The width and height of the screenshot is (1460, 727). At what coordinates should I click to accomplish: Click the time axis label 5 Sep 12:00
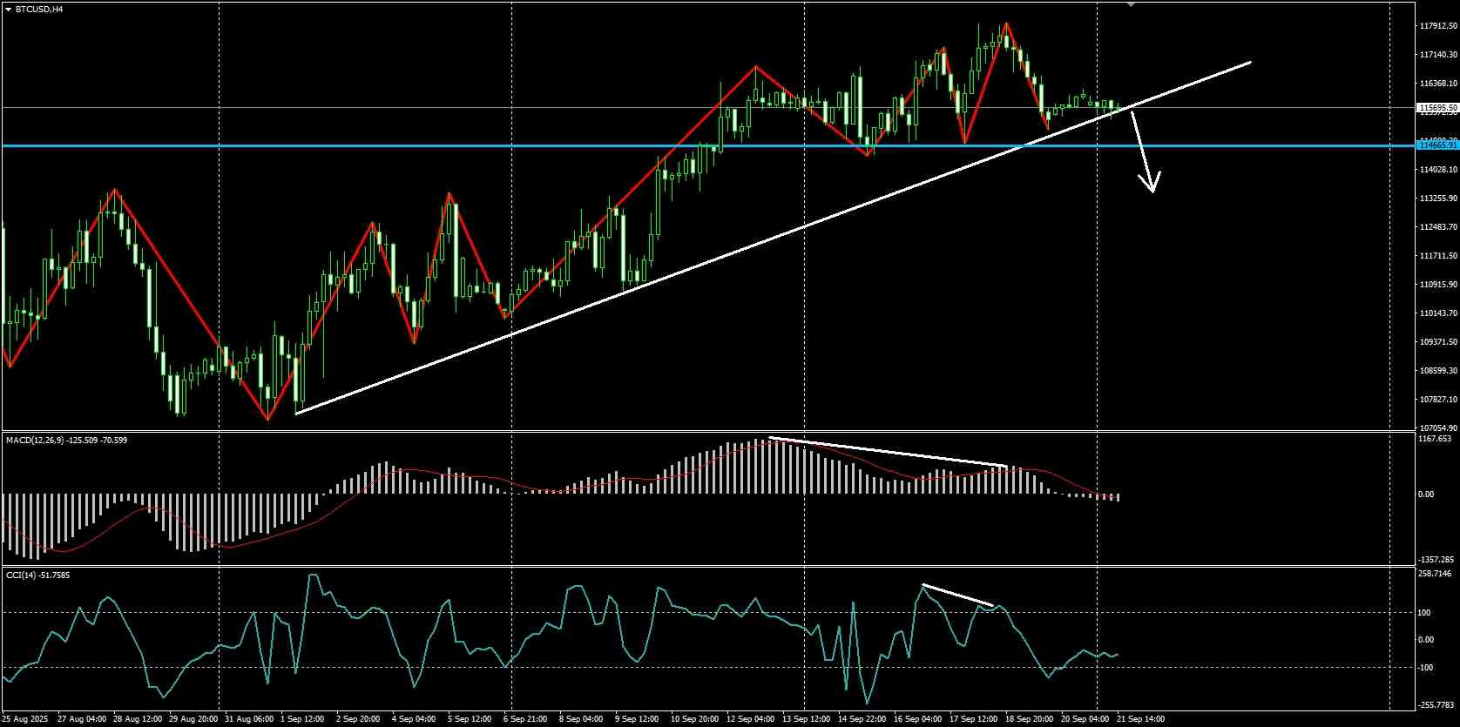pyautogui.click(x=470, y=719)
